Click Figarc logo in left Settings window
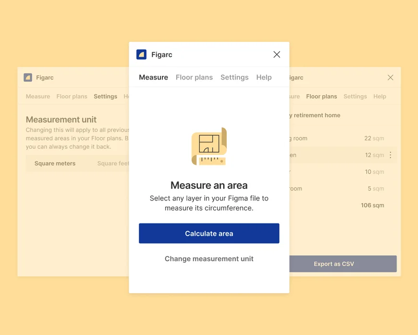 click(28, 77)
